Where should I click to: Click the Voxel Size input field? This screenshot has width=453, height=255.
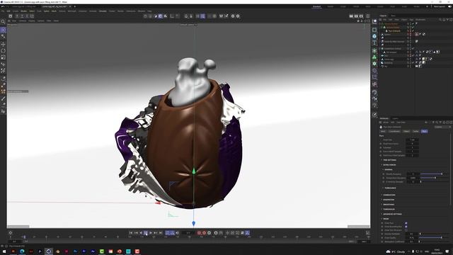pos(412,140)
